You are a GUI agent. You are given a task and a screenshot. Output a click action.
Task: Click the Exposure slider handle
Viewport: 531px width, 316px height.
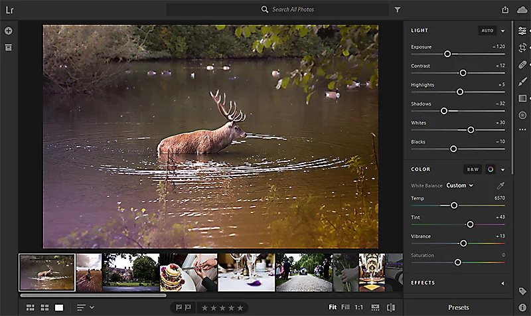447,54
